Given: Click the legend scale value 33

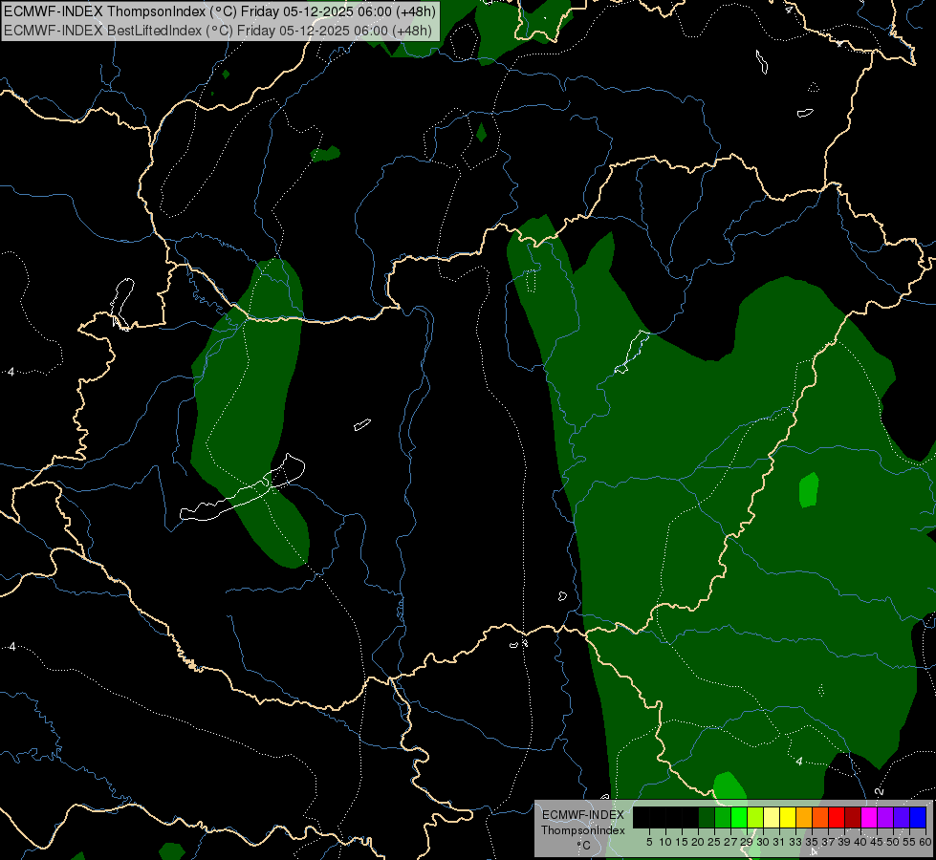Looking at the screenshot, I should coord(795,842).
